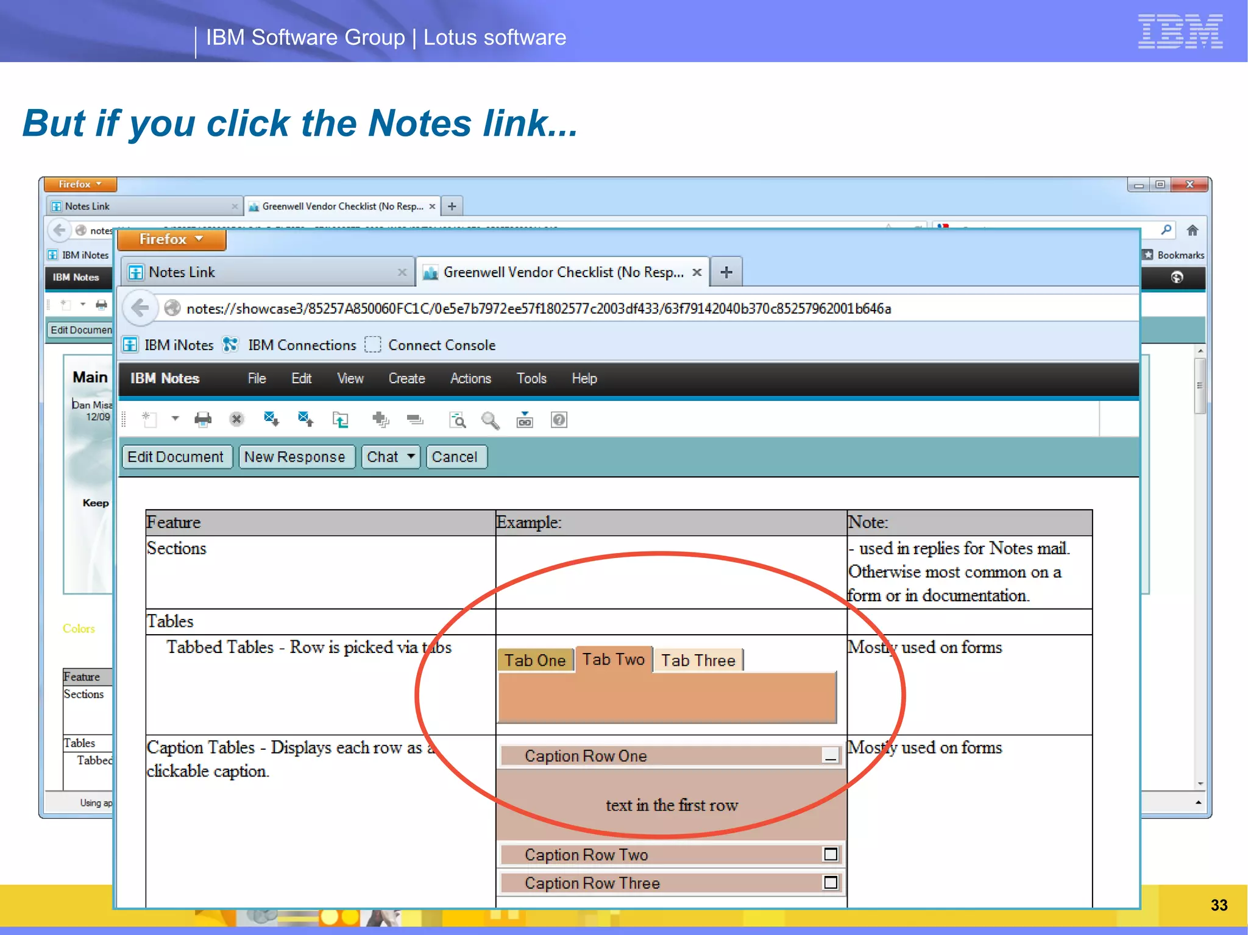This screenshot has width=1248, height=935.
Task: Click the back arrow in front Firefox window
Action: (x=140, y=308)
